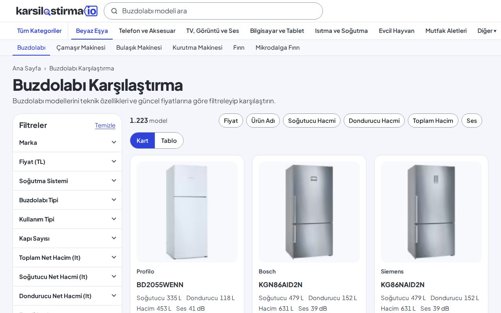Sort by Fiyat

[x=231, y=121]
